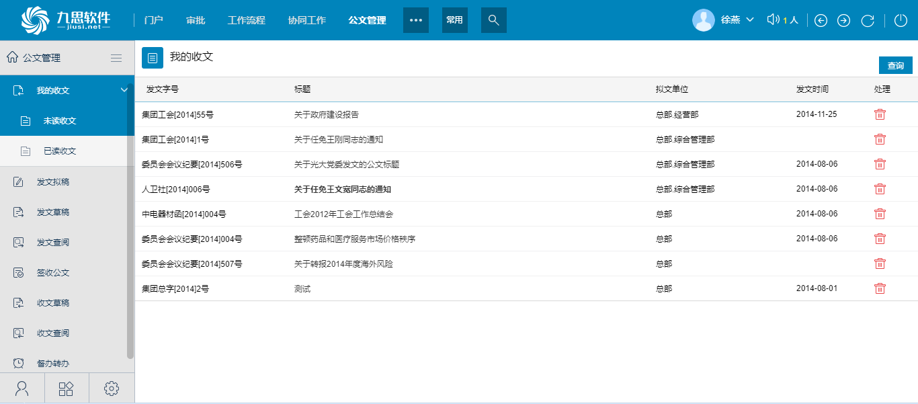Click the power logout icon
918x404 pixels.
[901, 20]
